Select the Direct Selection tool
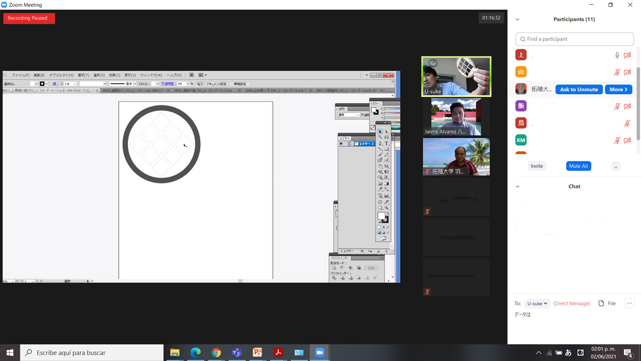The width and height of the screenshot is (641, 361). 387,132
